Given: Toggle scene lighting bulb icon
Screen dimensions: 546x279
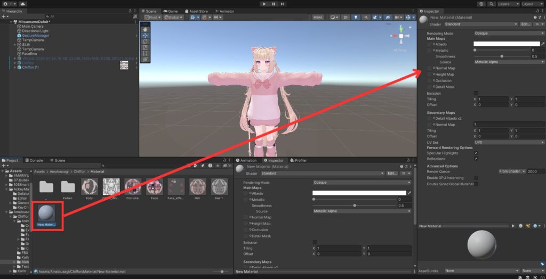Looking at the screenshot, I should [357, 17].
